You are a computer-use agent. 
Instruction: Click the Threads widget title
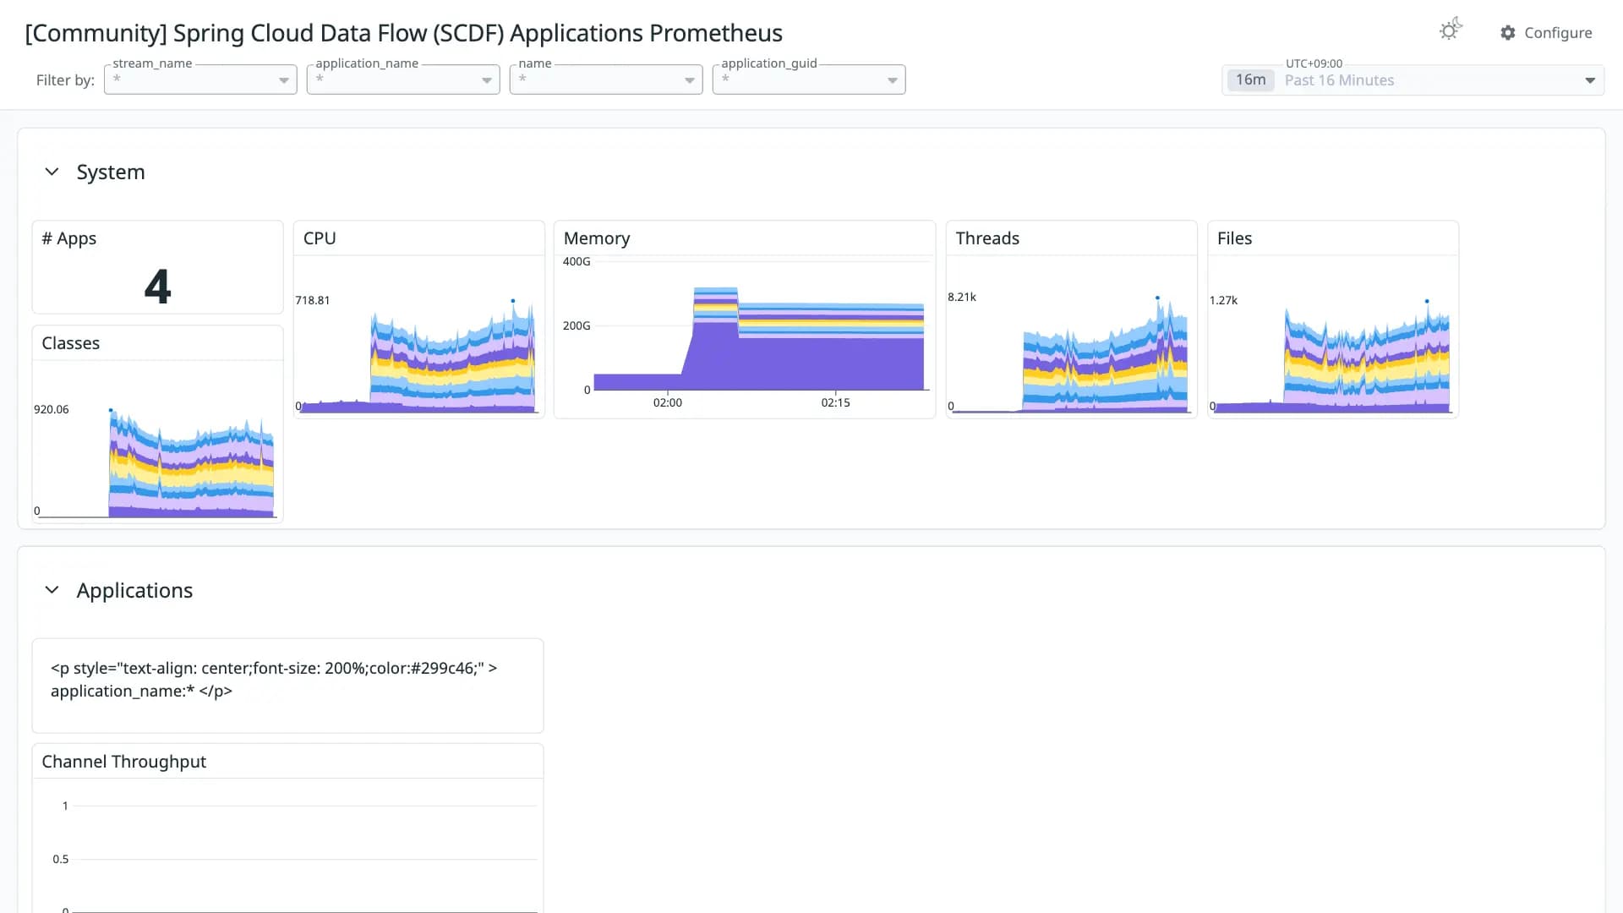coord(987,238)
